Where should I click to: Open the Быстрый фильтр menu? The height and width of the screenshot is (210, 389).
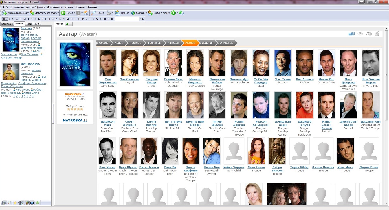coord(35,7)
